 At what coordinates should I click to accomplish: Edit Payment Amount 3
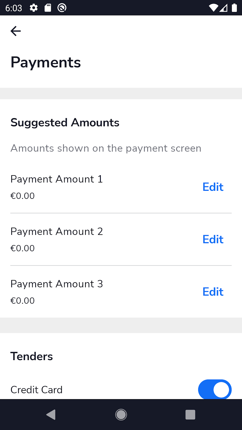point(213,292)
